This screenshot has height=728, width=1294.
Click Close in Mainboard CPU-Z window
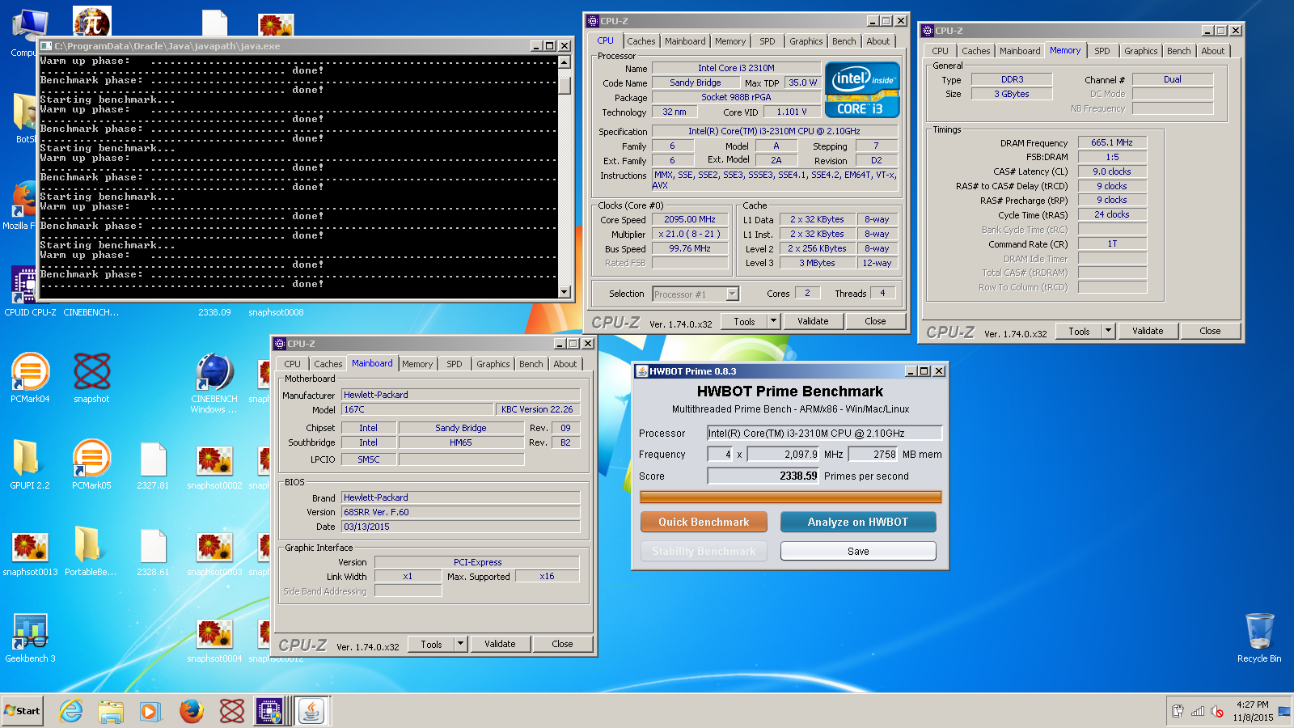[562, 644]
